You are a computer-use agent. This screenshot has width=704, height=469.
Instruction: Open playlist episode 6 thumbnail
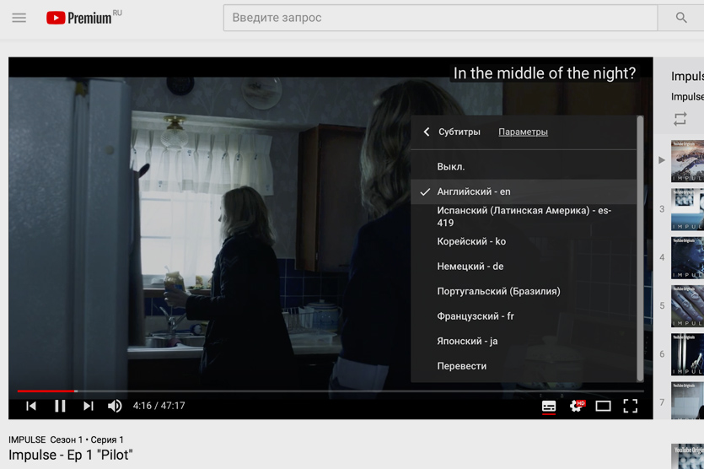[x=687, y=354]
